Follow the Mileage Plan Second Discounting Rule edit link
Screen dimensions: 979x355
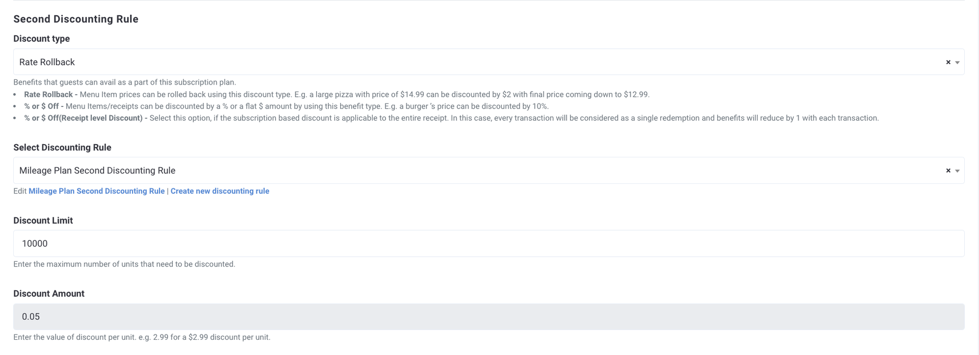click(x=96, y=191)
